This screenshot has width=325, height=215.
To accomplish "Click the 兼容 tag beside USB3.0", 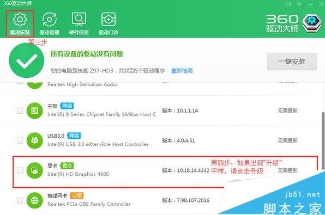I will coord(74,136).
